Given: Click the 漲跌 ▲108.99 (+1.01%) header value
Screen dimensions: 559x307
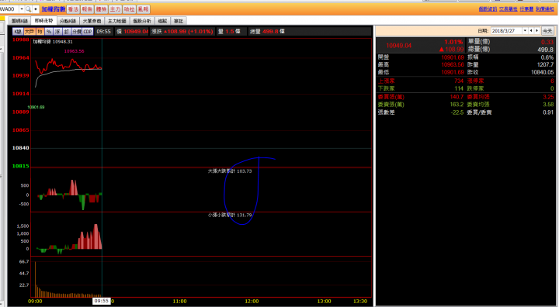Looking at the screenshot, I should pos(188,31).
